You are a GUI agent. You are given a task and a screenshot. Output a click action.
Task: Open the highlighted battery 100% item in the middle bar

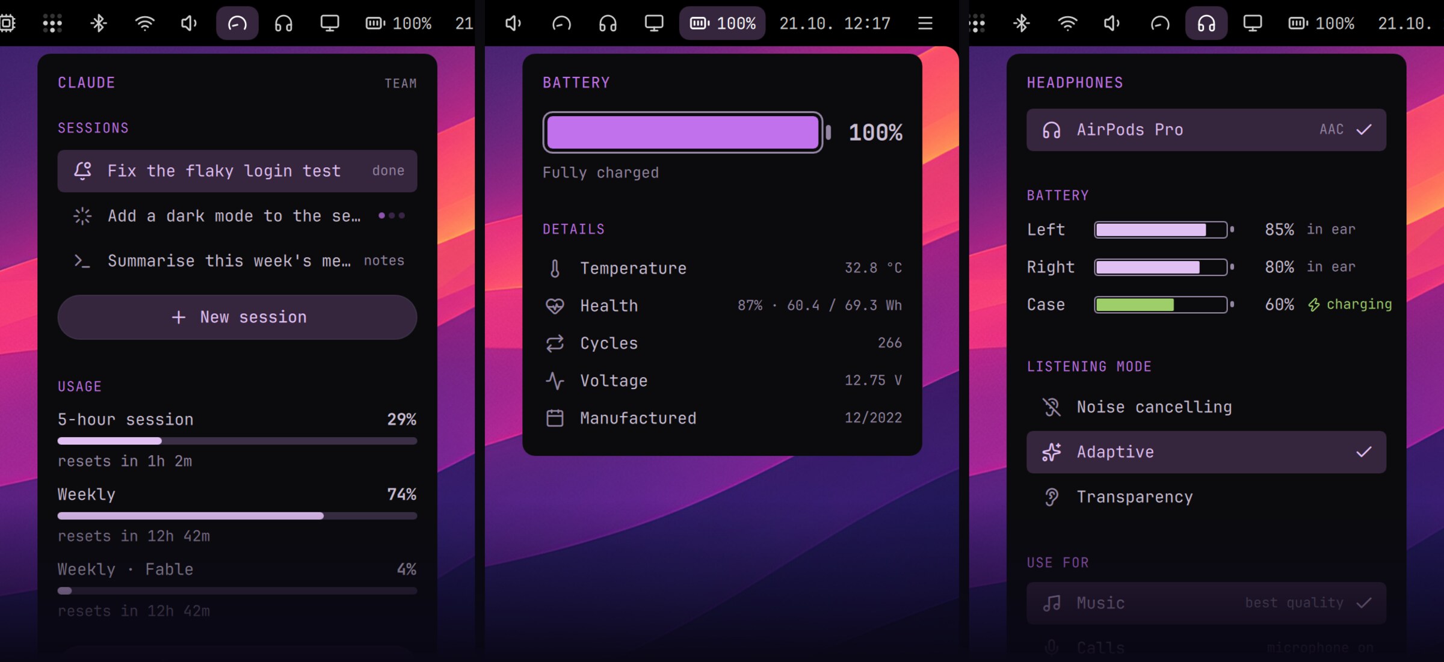[x=722, y=23]
